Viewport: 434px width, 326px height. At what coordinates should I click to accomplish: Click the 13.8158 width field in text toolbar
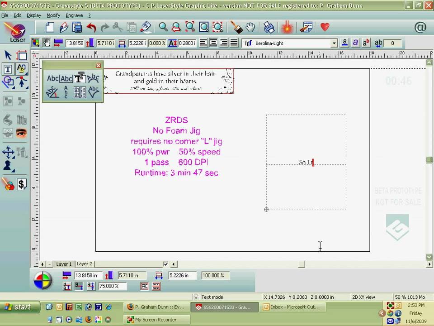point(75,43)
